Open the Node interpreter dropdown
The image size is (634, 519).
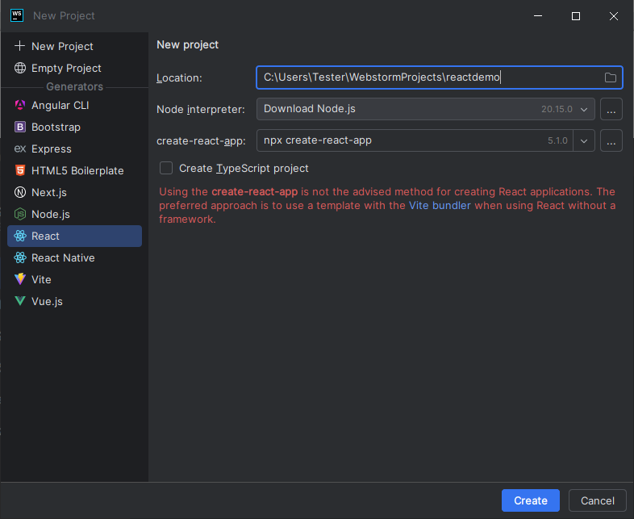point(425,109)
